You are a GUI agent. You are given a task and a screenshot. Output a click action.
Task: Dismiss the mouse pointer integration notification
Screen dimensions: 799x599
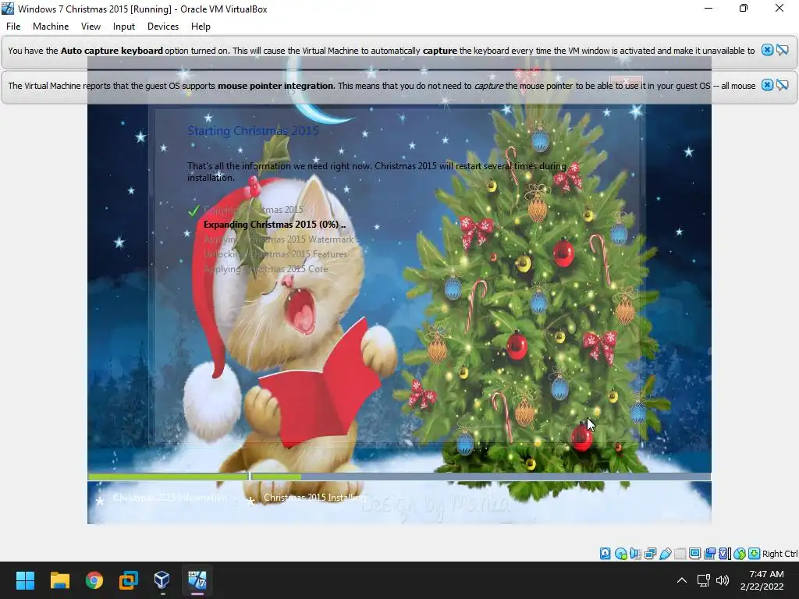coord(767,85)
